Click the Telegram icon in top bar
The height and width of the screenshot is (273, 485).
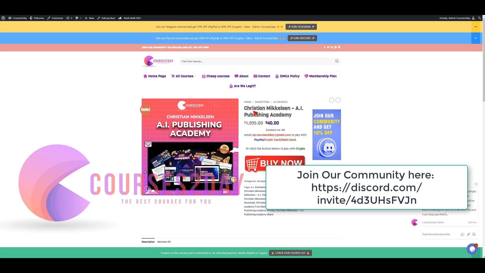coord(335,47)
